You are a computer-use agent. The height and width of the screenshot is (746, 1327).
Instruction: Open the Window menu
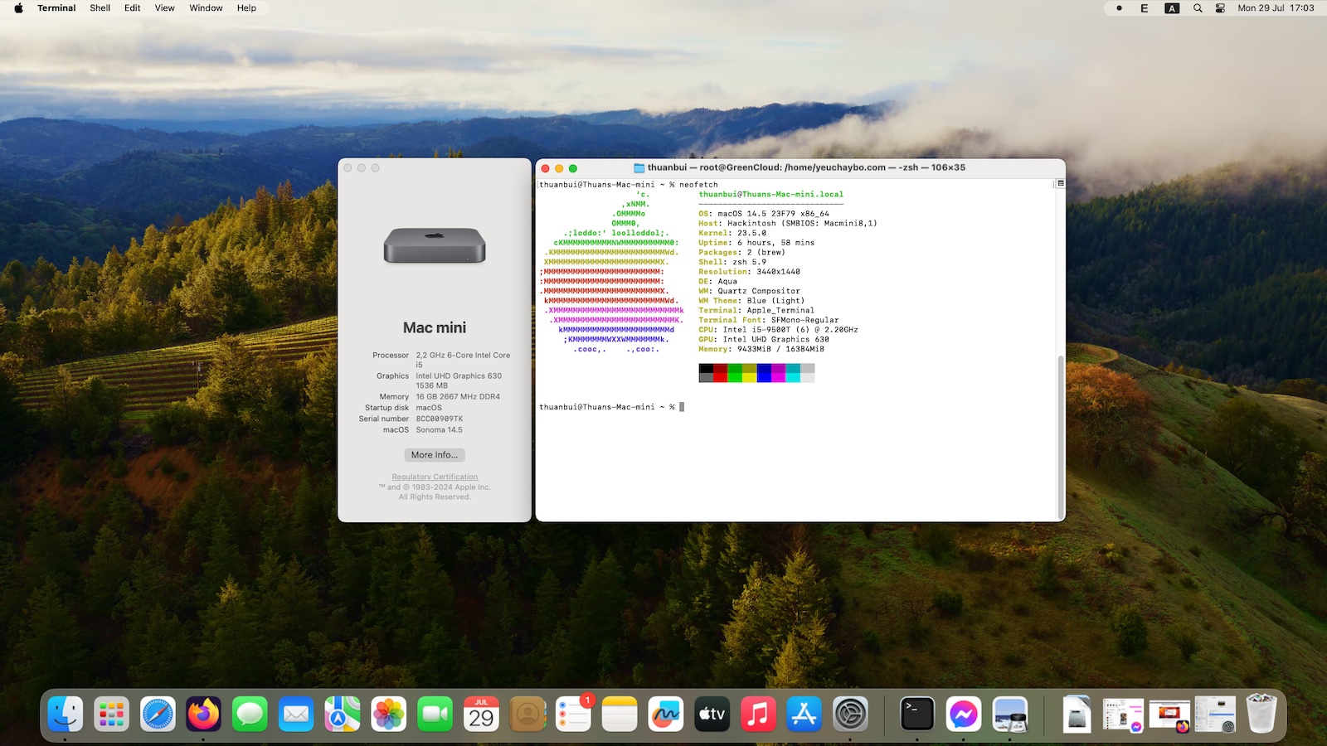205,7
